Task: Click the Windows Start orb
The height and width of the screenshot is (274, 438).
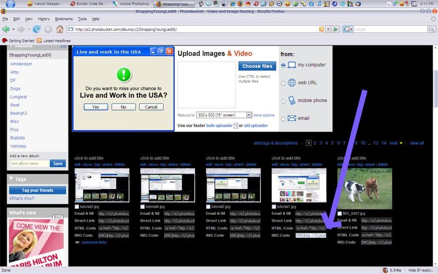Action: pyautogui.click(x=10, y=4)
